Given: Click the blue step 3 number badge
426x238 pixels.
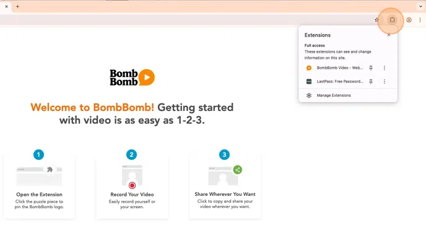Looking at the screenshot, I should pos(224,155).
